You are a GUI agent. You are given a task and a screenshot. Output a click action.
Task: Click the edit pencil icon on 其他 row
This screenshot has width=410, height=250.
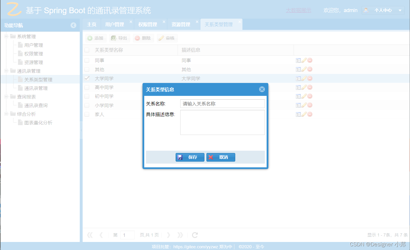click(304, 69)
